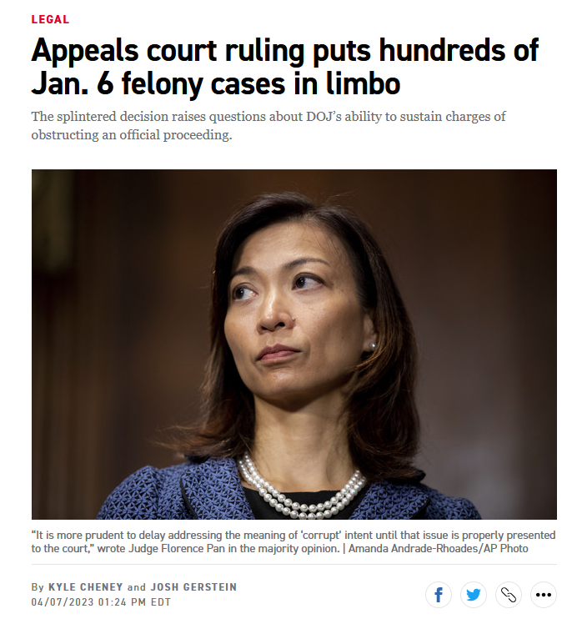This screenshot has width=577, height=624.
Task: Copy article link icon
Action: pyautogui.click(x=508, y=595)
